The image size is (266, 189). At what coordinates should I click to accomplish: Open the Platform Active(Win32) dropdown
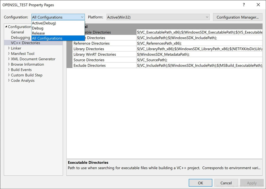tap(158, 17)
